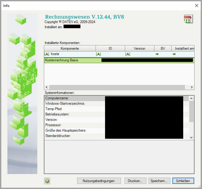Image resolution: width=202 pixels, height=189 pixels.
Task: Sort by the Version column header
Action: pyautogui.click(x=139, y=48)
